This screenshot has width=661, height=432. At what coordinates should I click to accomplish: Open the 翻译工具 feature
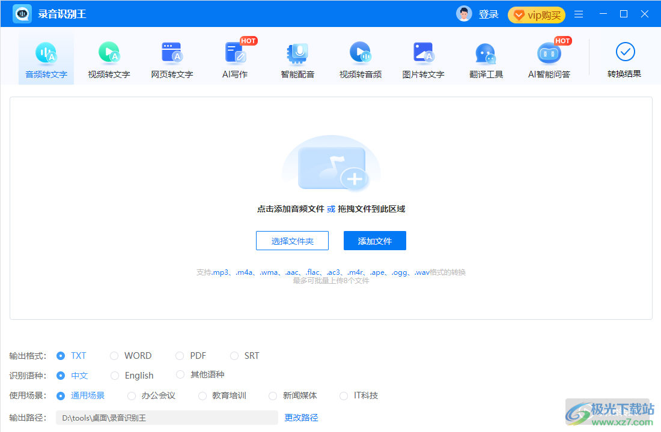(x=486, y=57)
